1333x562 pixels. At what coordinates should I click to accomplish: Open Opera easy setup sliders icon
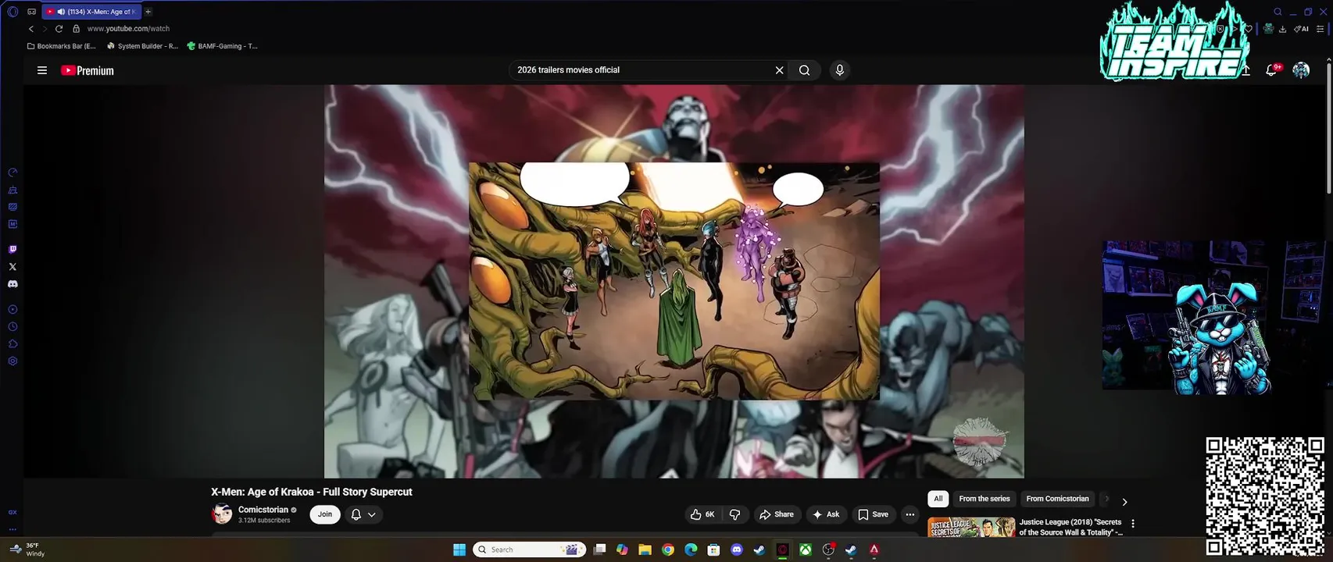coord(1321,29)
